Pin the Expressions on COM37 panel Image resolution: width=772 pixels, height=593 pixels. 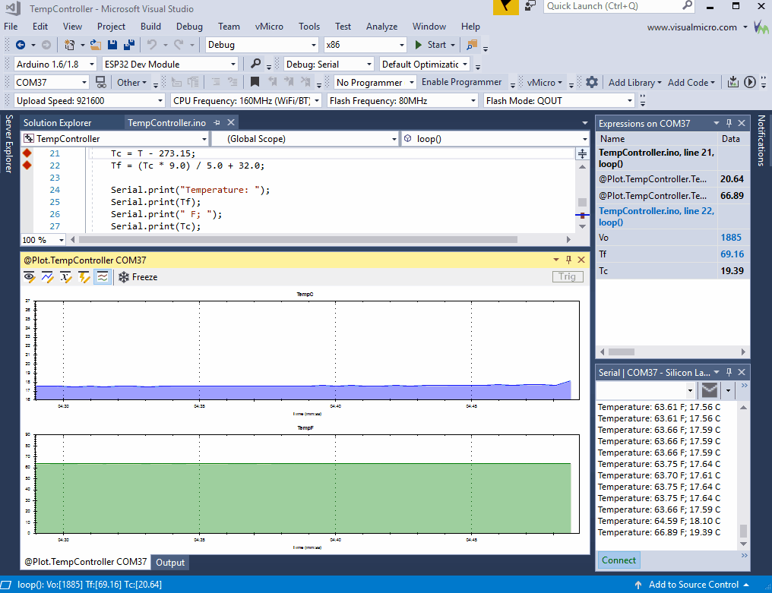tap(729, 124)
